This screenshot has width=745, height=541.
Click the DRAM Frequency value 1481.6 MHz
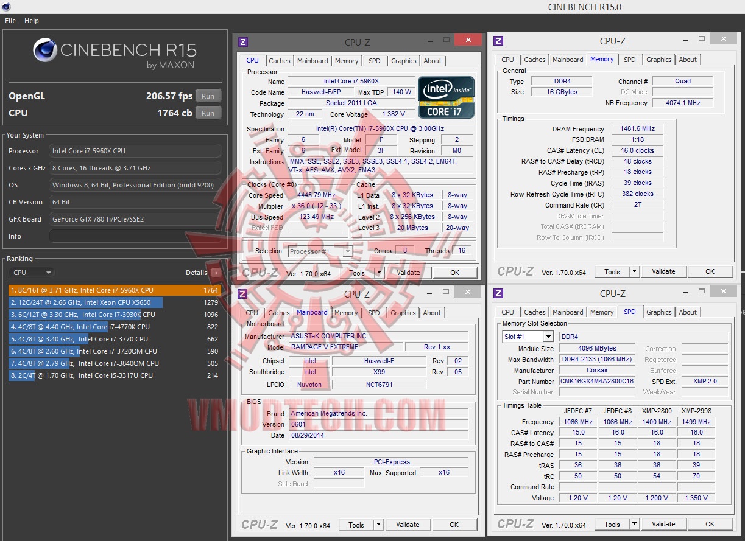point(638,129)
